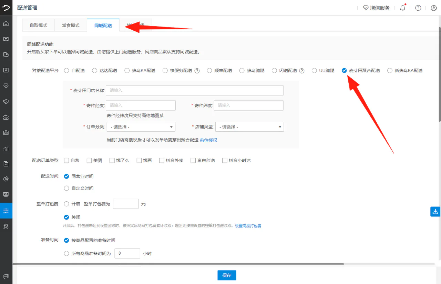Click the percent monitor icon in sidebar
Screen dimensions: 441x284
tap(6, 194)
